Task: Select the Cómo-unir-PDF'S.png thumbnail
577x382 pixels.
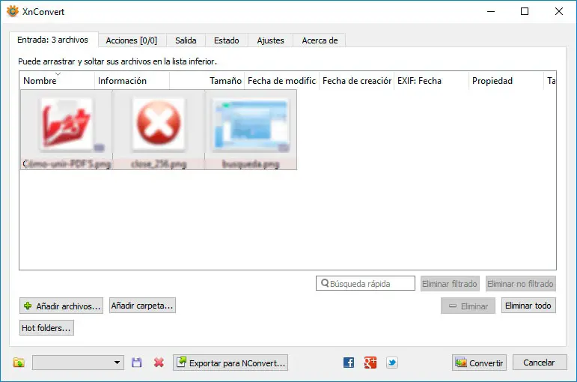Action: [x=67, y=130]
